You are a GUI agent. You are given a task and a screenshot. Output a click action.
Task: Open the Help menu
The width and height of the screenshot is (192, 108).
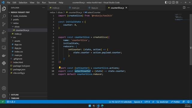(61, 2)
